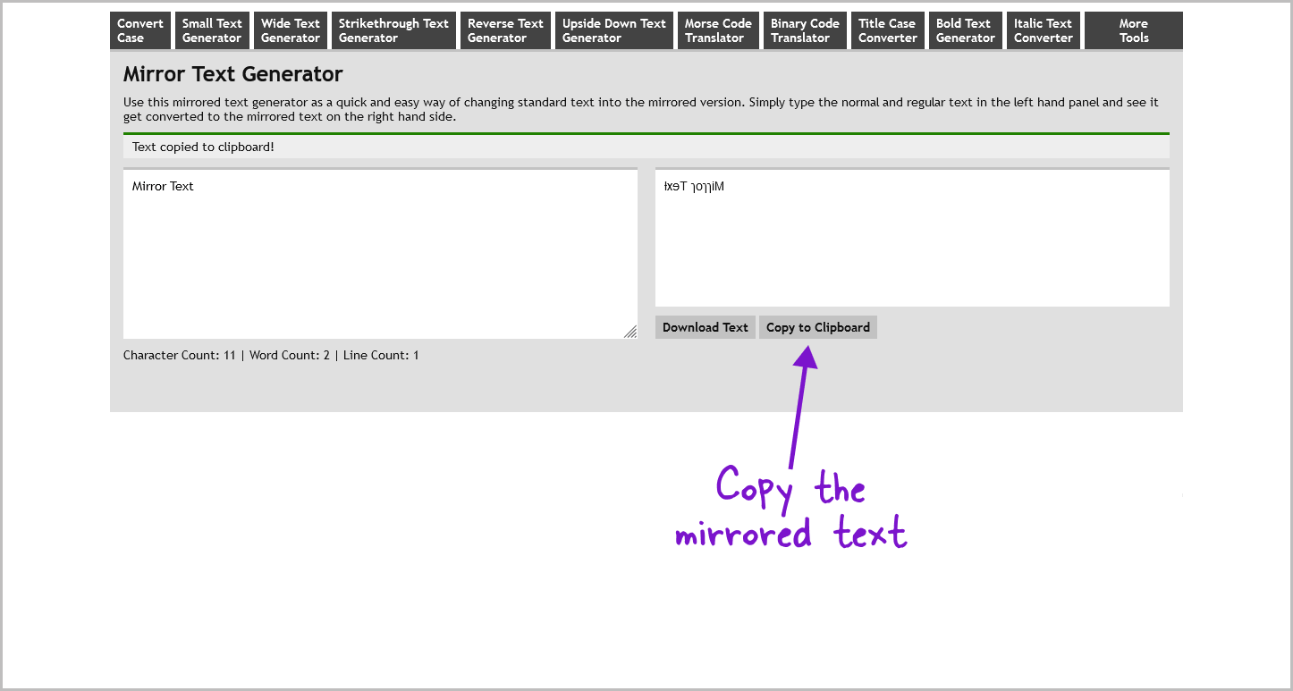
Task: Open the Morse Code Translator
Action: coord(717,30)
